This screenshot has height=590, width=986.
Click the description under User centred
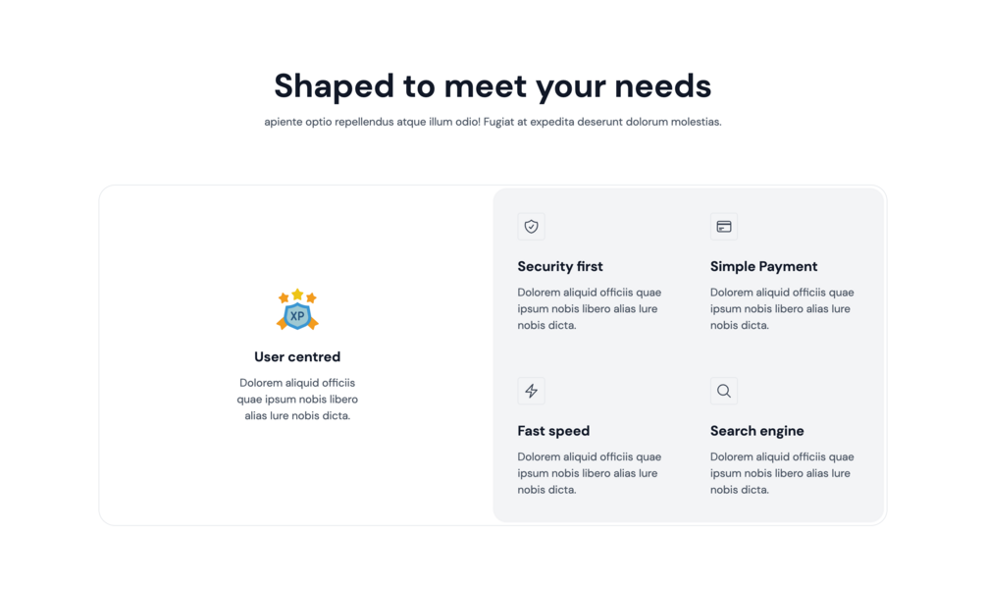click(x=297, y=399)
